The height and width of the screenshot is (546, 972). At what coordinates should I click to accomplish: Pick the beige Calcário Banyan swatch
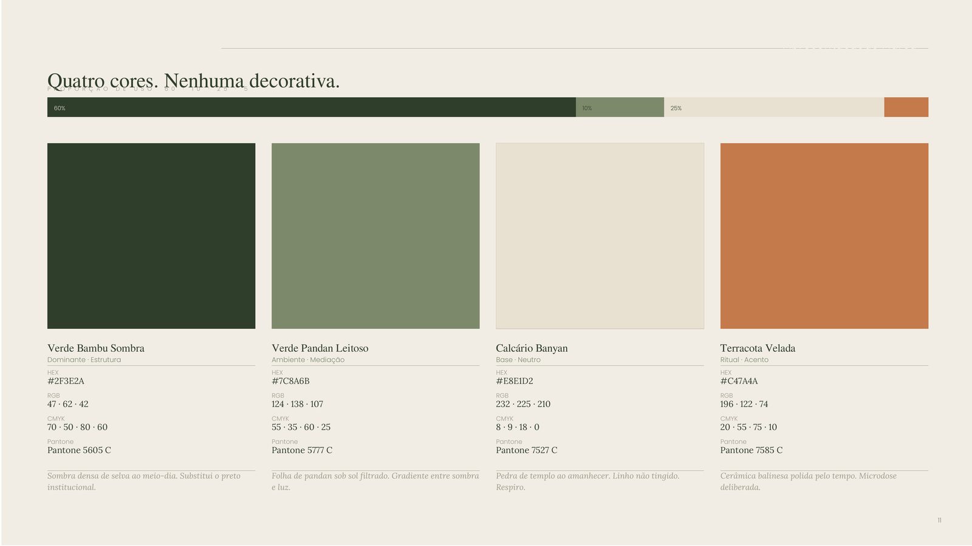(600, 236)
